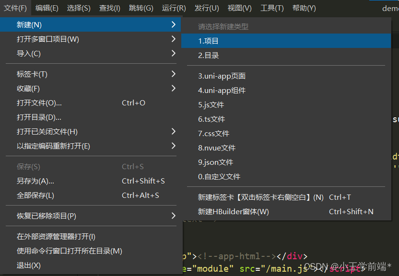Choose 新建HBuilder窗体(W) item
Viewport: 399px width, 276px height.
point(286,212)
